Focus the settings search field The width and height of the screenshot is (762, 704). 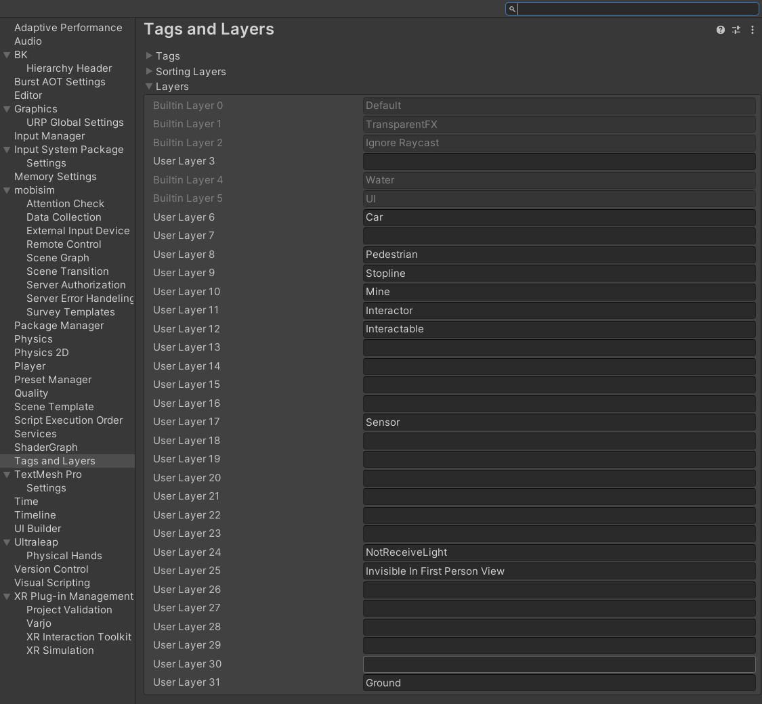(632, 9)
